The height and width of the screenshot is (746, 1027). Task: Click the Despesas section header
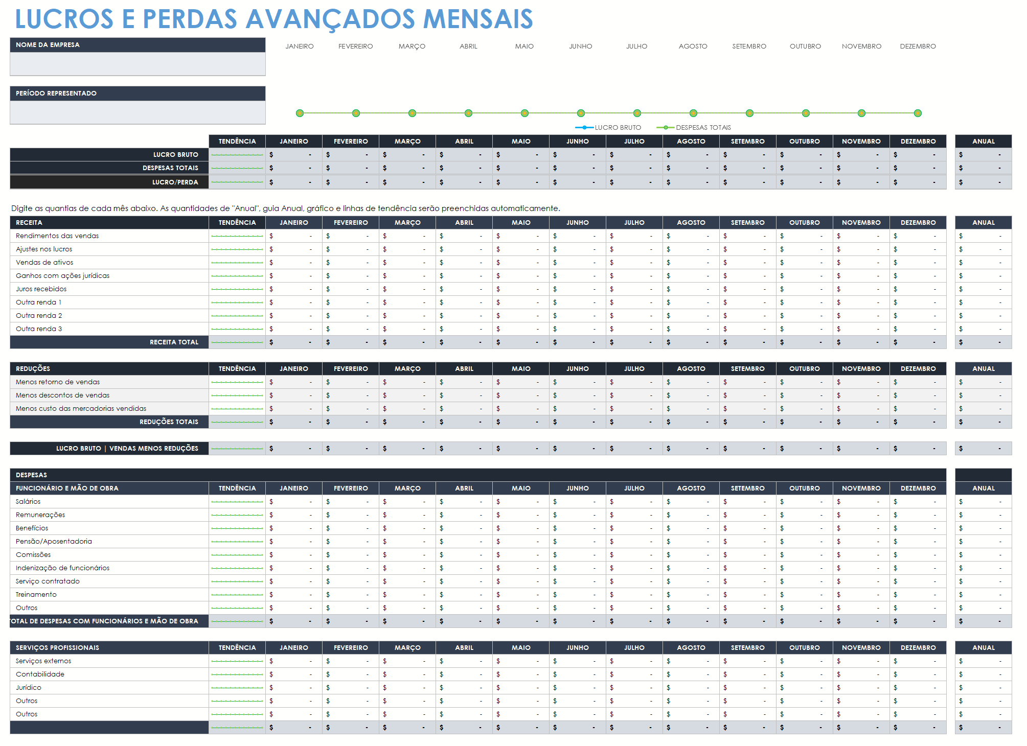coord(478,475)
